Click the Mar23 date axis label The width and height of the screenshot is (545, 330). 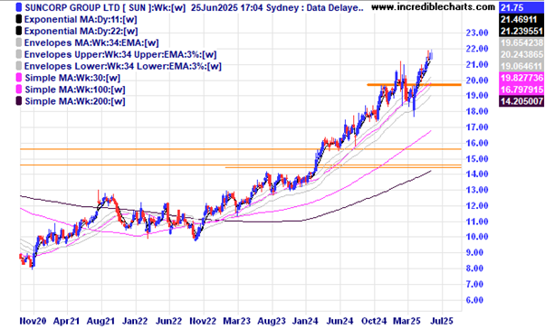click(236, 321)
